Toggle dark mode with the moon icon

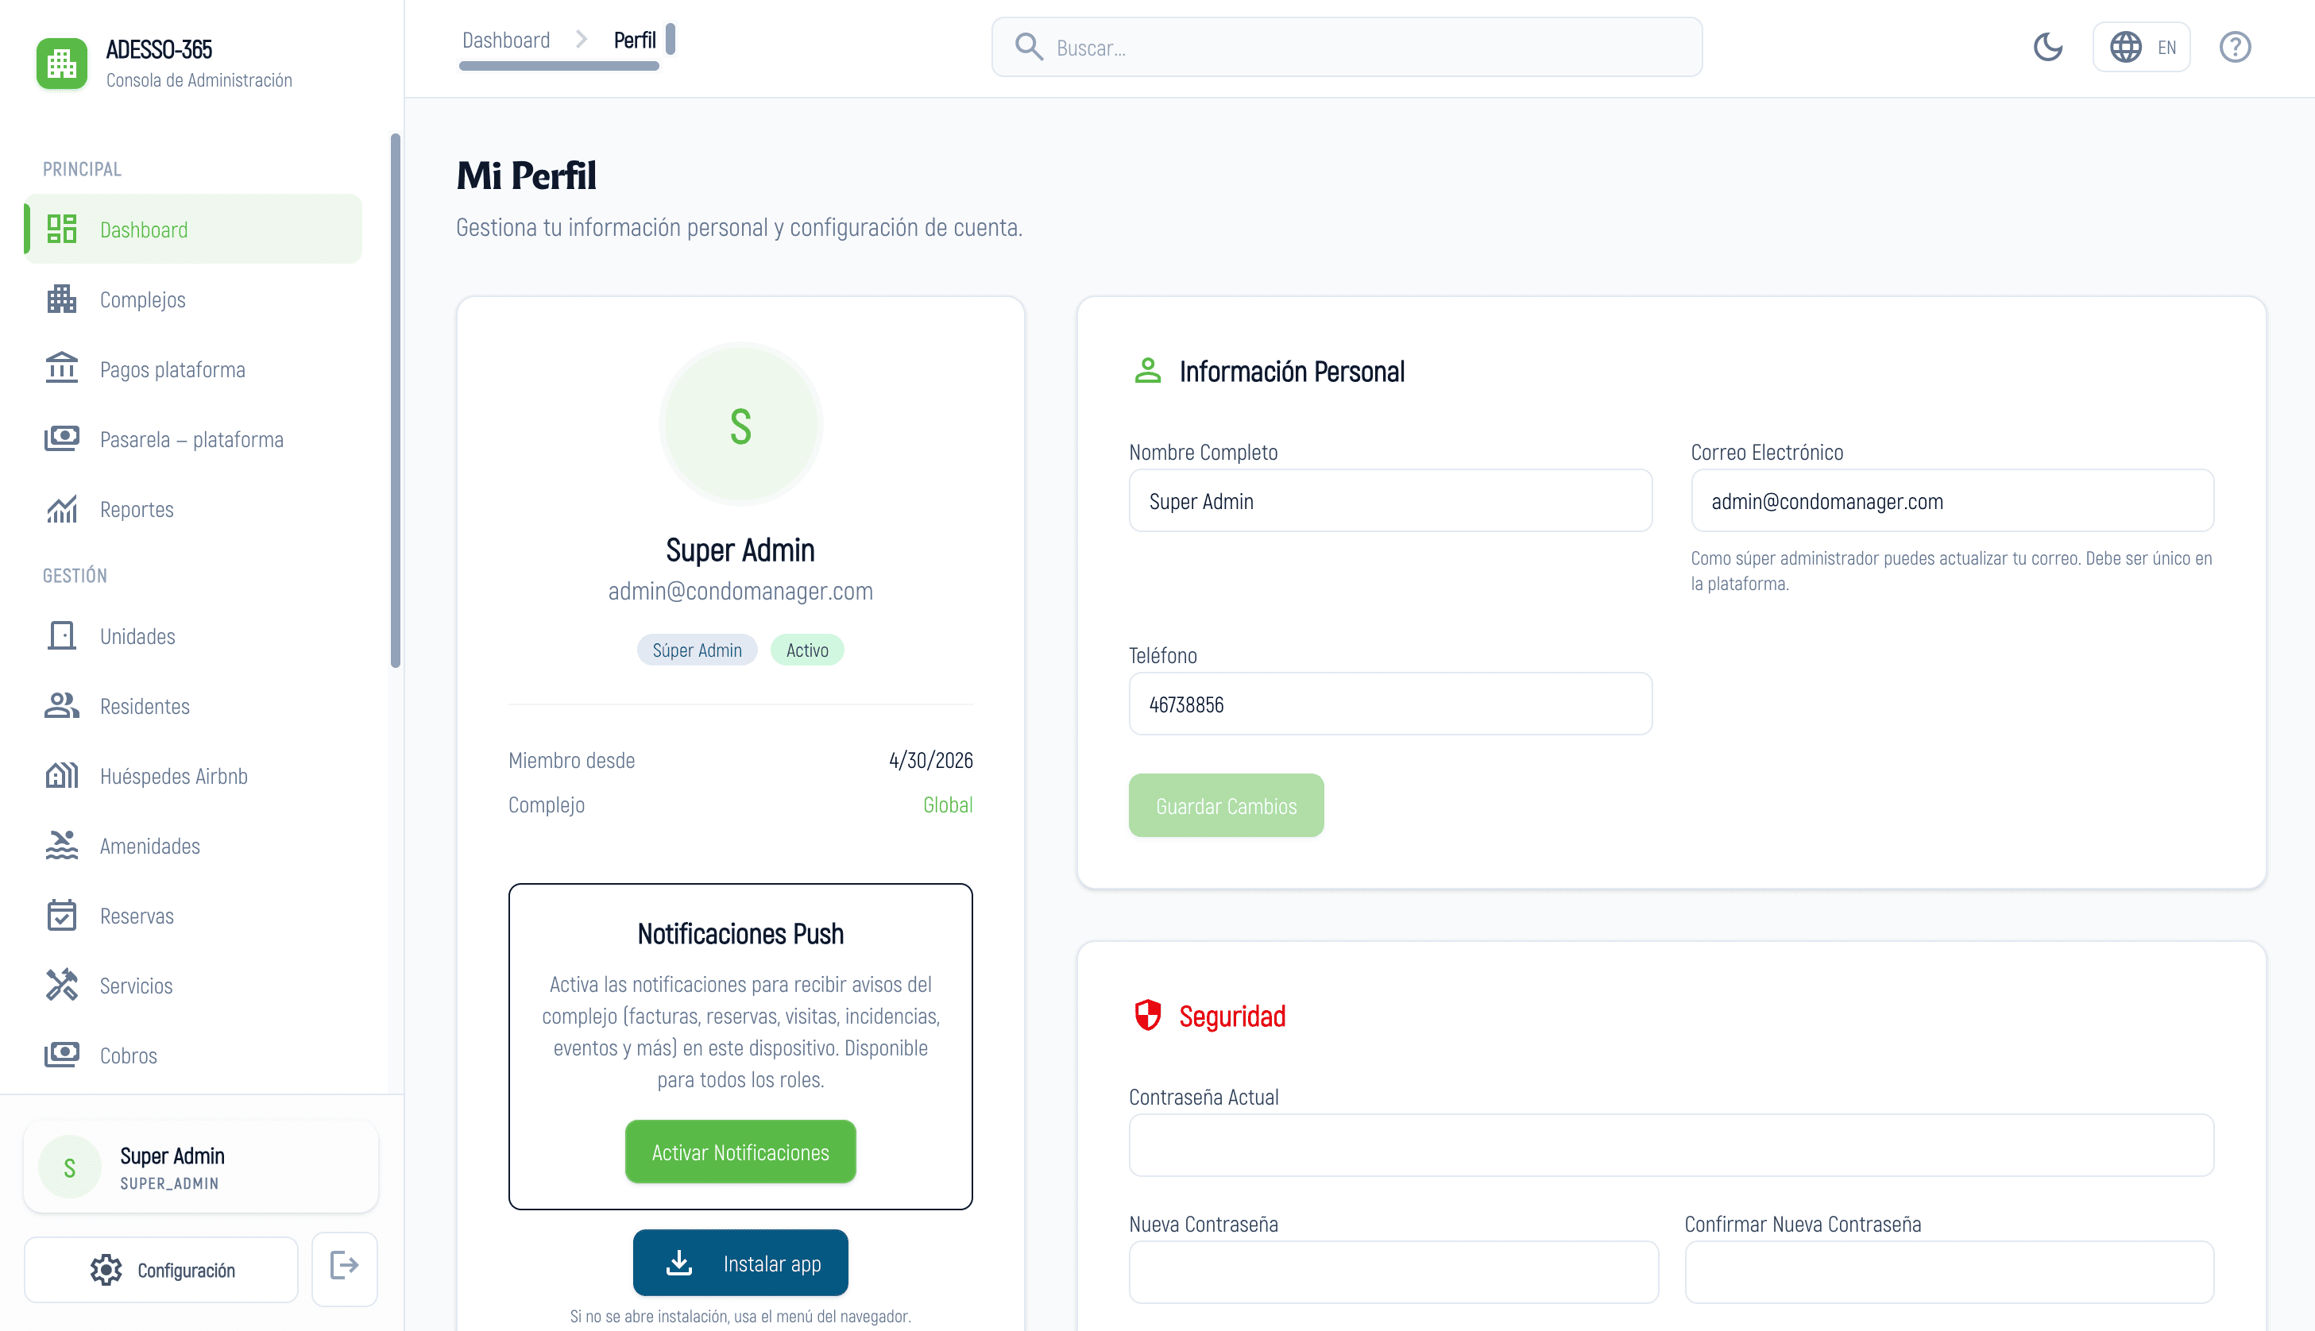2048,47
